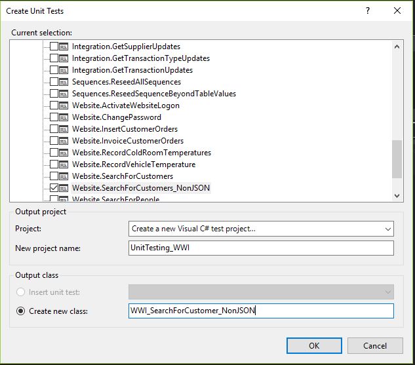Click the procedure icon beside Website.RecordVehicleTemperature
The height and width of the screenshot is (365, 415).
coord(64,164)
